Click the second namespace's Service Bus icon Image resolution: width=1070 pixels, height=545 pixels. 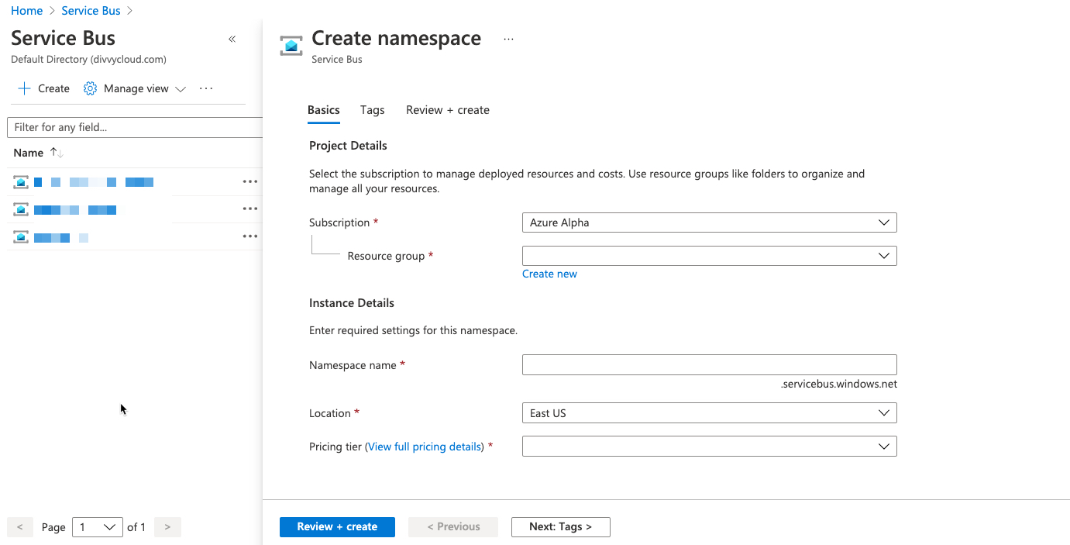coord(21,209)
